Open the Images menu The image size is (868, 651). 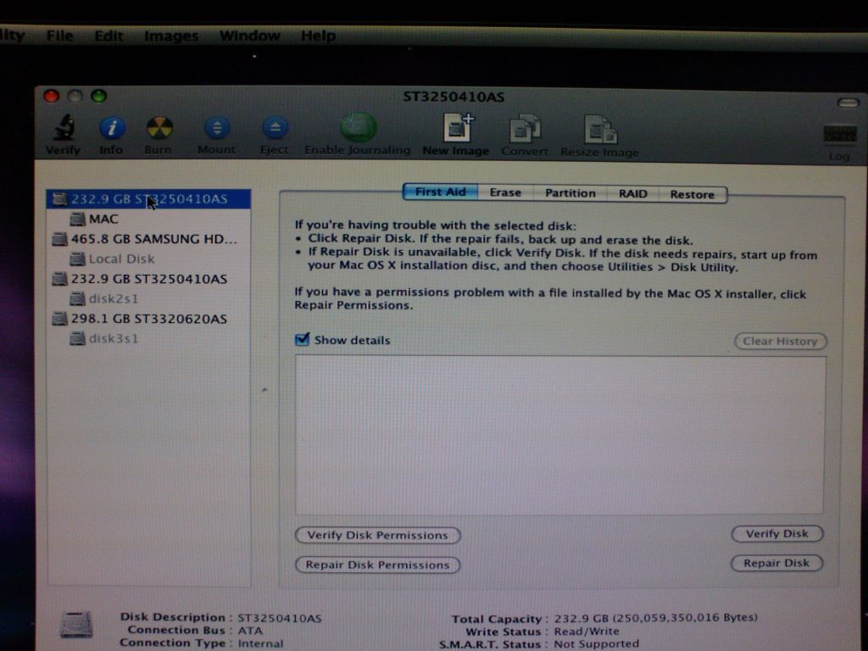[171, 36]
